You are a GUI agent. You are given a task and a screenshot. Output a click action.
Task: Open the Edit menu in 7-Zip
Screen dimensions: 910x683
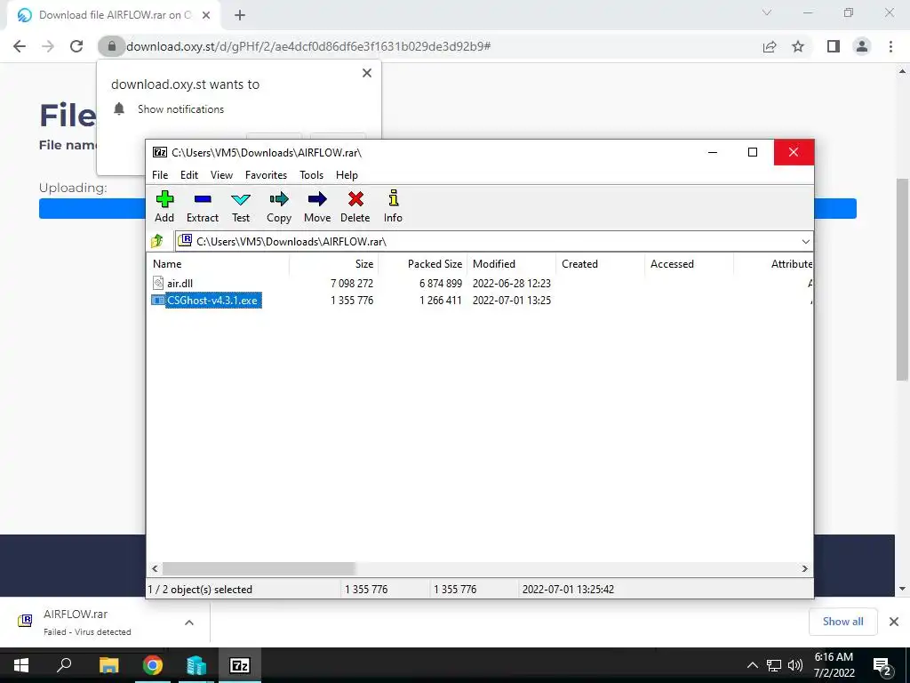click(189, 175)
